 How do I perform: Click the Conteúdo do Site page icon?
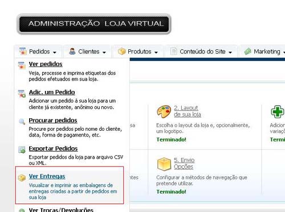pyautogui.click(x=174, y=51)
